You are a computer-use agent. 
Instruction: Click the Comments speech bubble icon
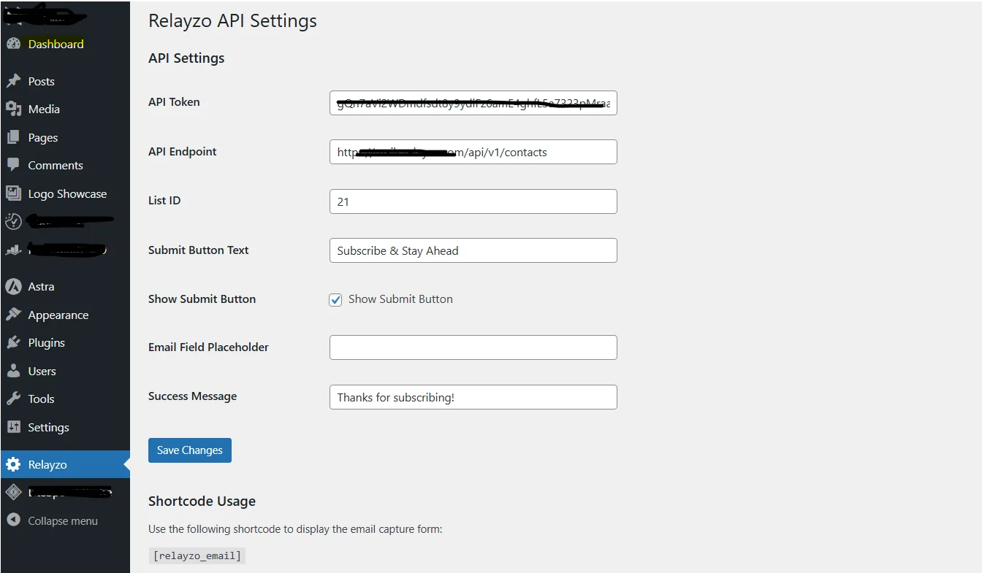(13, 165)
